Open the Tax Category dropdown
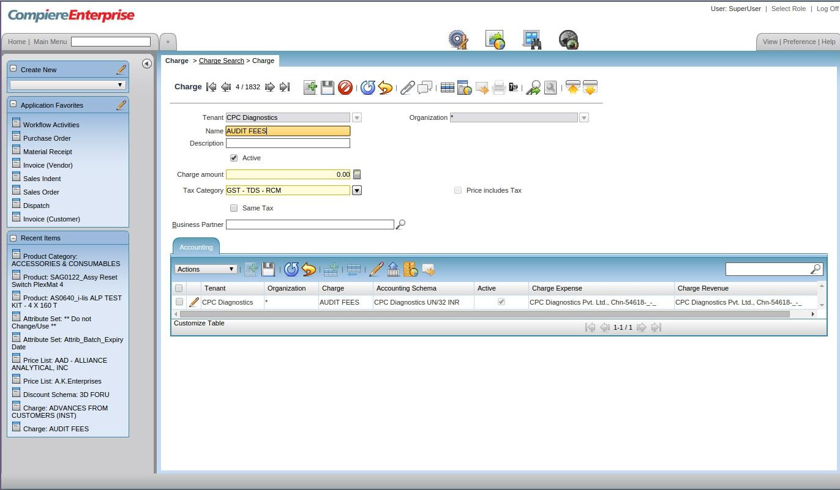The height and width of the screenshot is (490, 840). pos(357,190)
